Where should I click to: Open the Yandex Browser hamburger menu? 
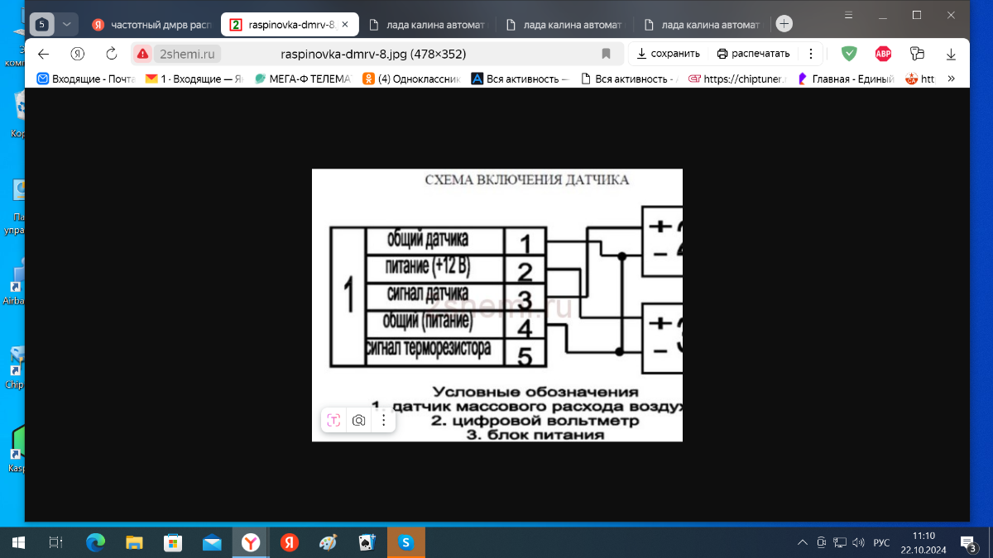coord(849,15)
